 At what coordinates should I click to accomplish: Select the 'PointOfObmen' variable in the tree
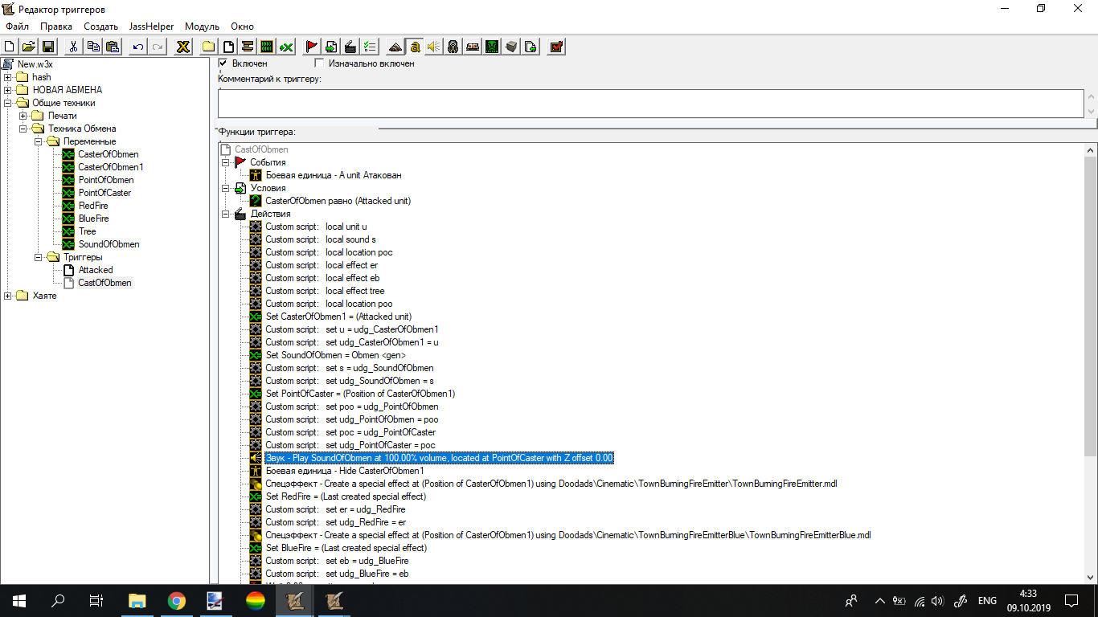pos(106,180)
